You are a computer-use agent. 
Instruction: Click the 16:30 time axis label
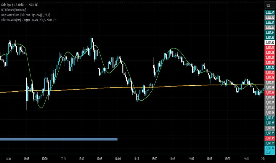pos(8,159)
